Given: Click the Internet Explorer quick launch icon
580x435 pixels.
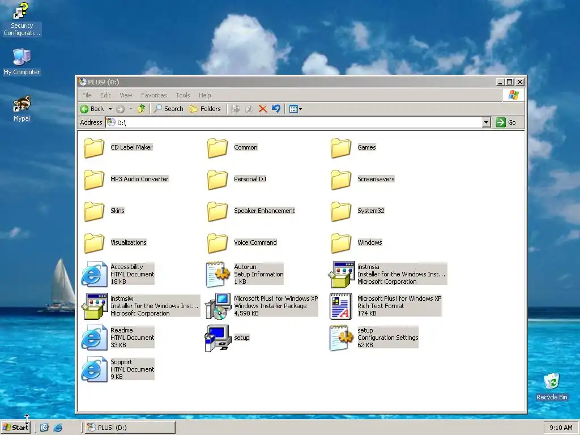Looking at the screenshot, I should (x=58, y=428).
